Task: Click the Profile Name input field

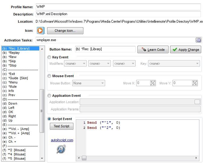Action: (118, 7)
